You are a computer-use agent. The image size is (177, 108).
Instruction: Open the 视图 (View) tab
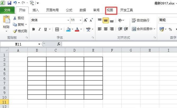point(110,10)
